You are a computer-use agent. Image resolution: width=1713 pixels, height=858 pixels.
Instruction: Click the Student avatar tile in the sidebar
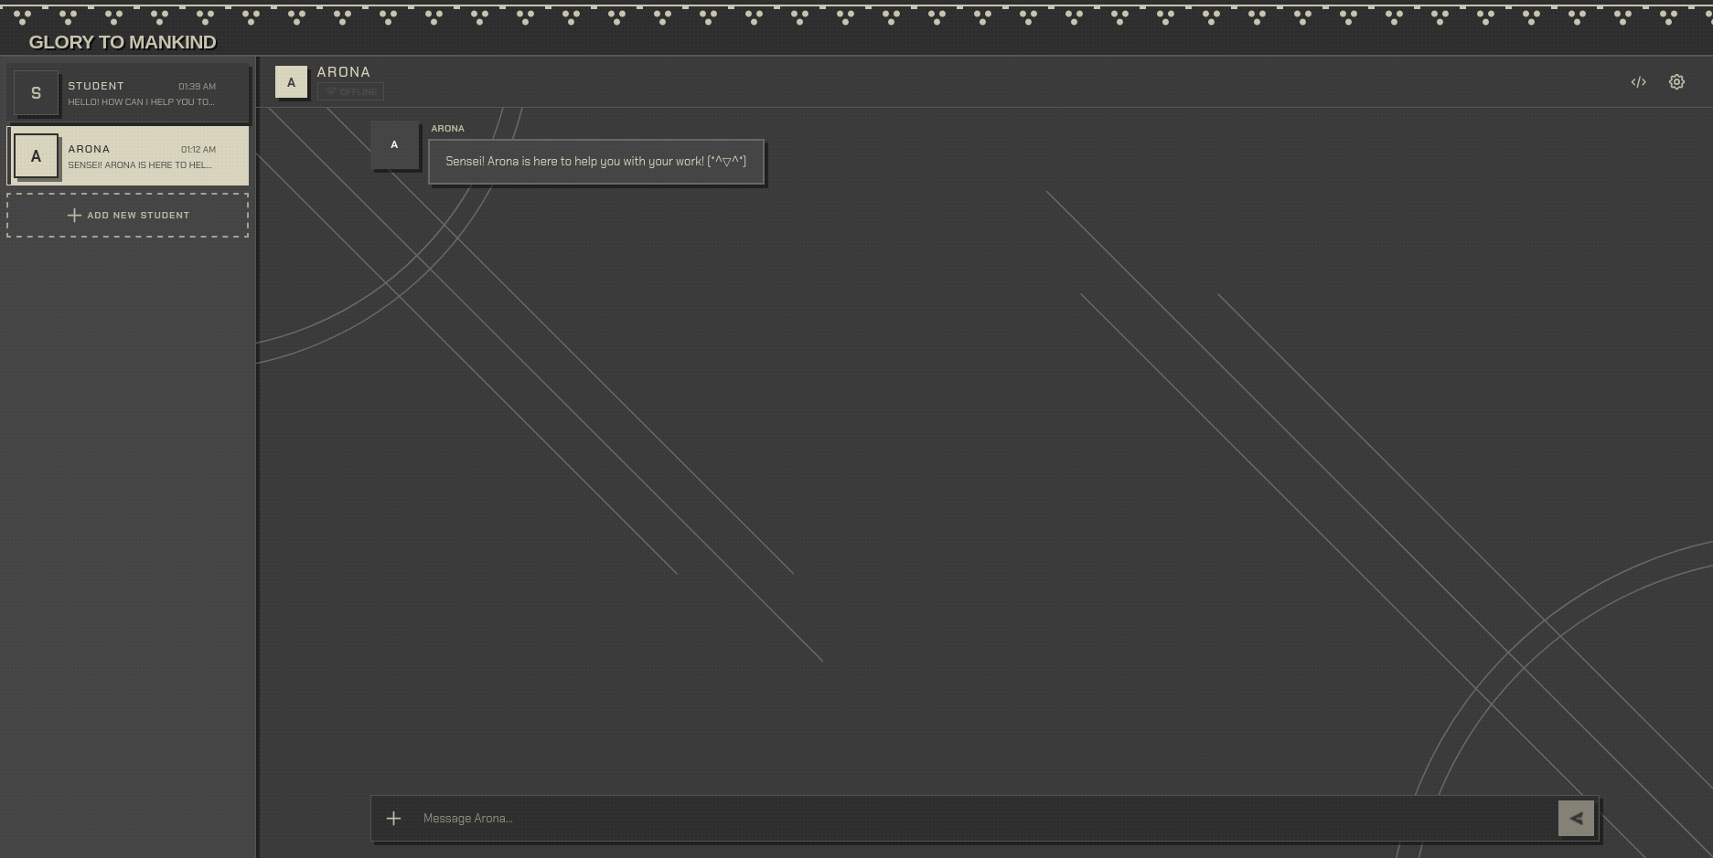[x=36, y=93]
